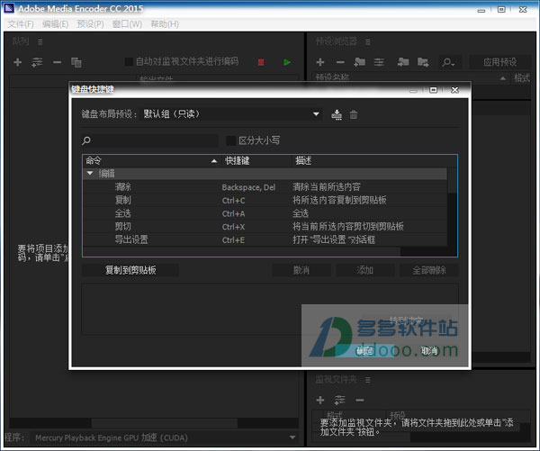Click the duplicate icon in queue panel
The height and width of the screenshot is (451, 540).
[x=76, y=62]
